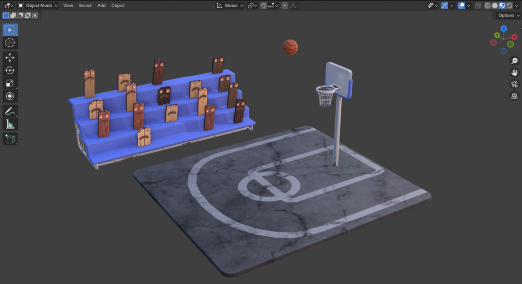Select the Transform tool
Viewport: 522px width, 284px height.
(x=10, y=96)
